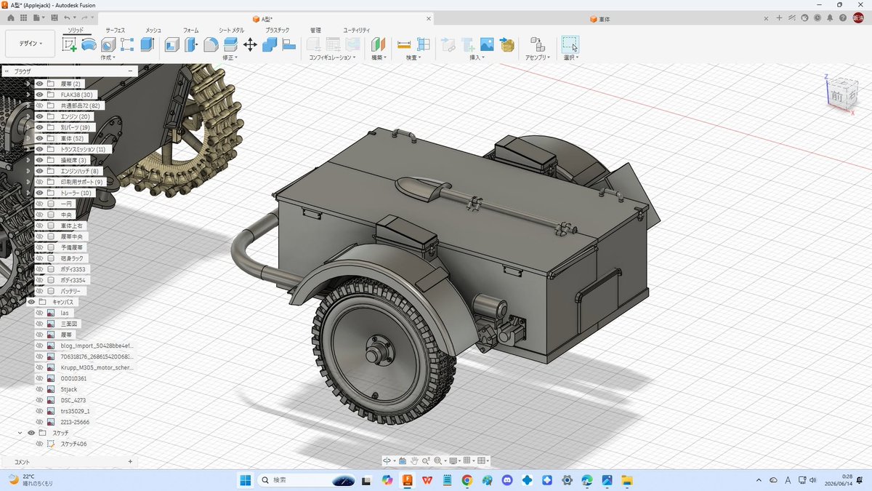Switch to the フォーム tab
Screen dimensions: 872x491
coord(191,31)
